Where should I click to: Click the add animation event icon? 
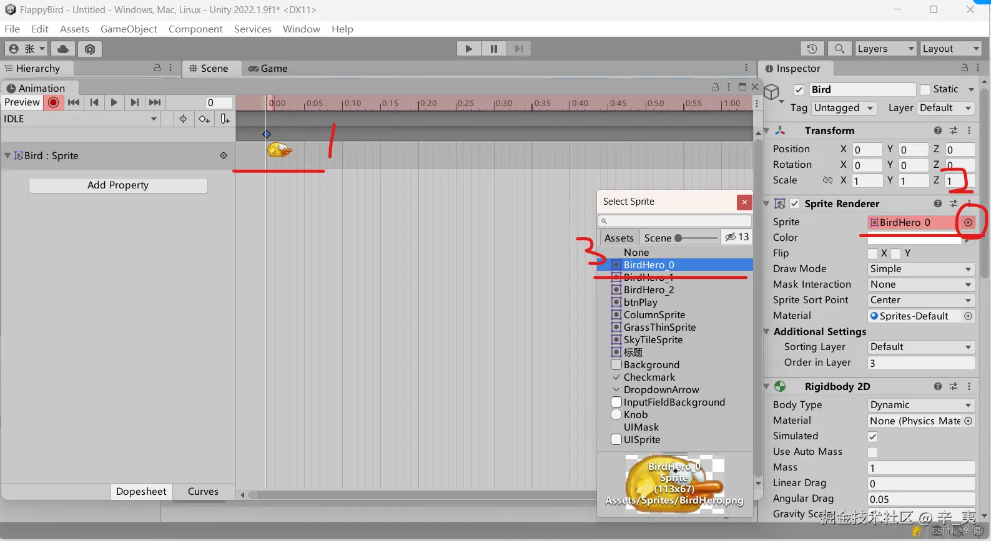[225, 119]
